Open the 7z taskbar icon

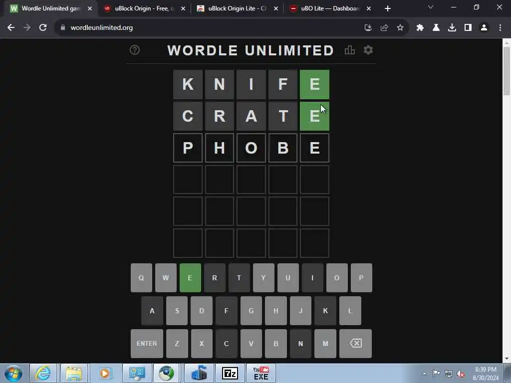coord(230,373)
